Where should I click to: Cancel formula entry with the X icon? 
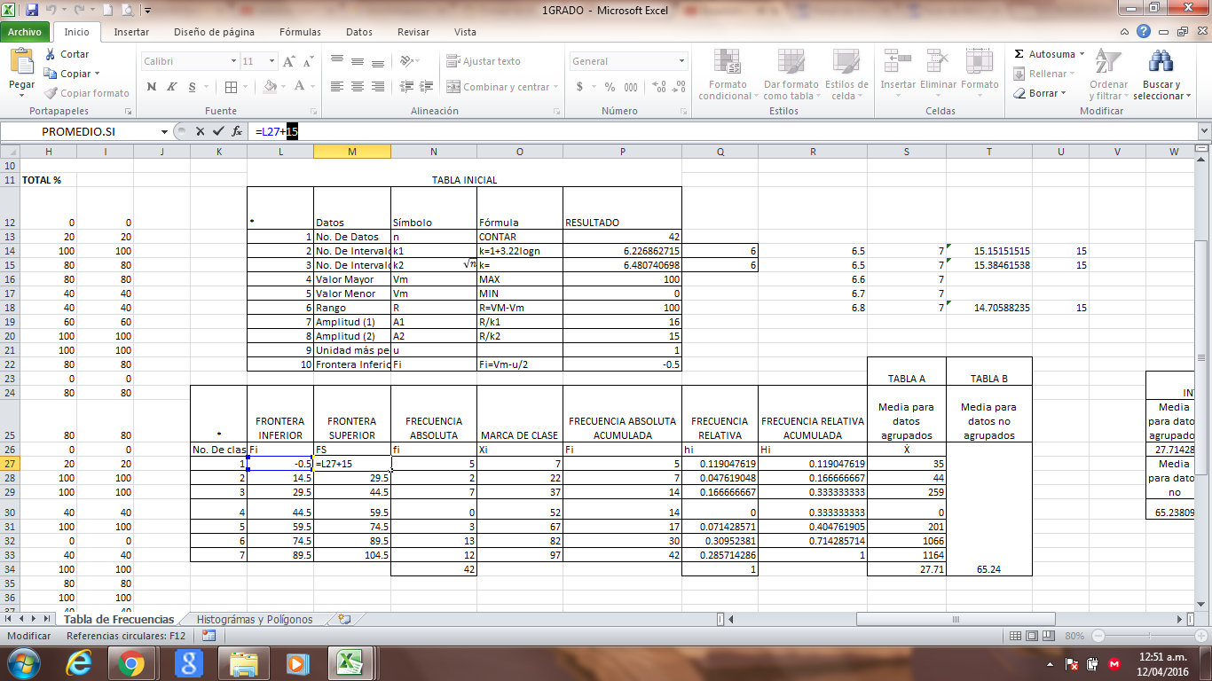click(x=201, y=131)
